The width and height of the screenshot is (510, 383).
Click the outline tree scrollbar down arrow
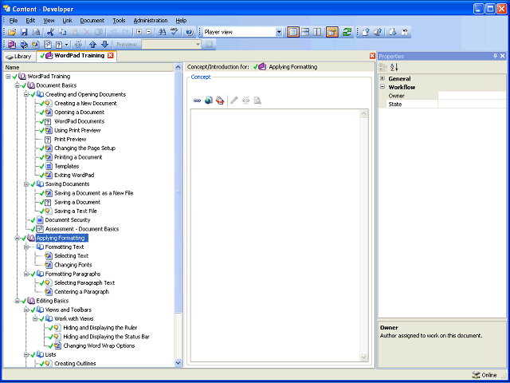tap(178, 362)
